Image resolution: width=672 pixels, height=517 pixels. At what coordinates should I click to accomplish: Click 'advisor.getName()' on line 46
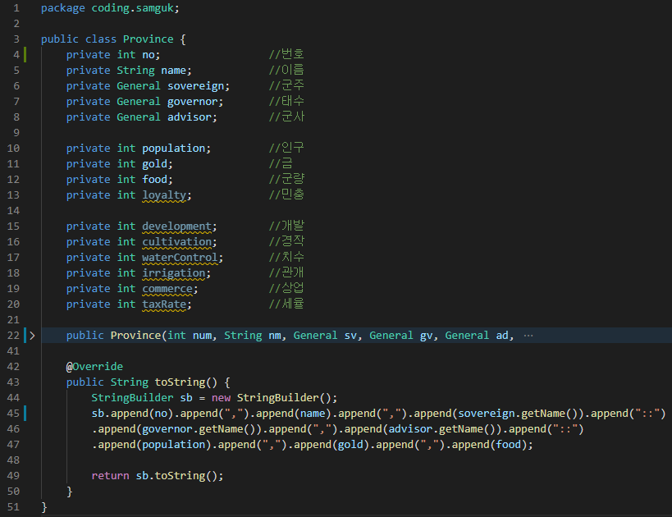[x=442, y=429]
